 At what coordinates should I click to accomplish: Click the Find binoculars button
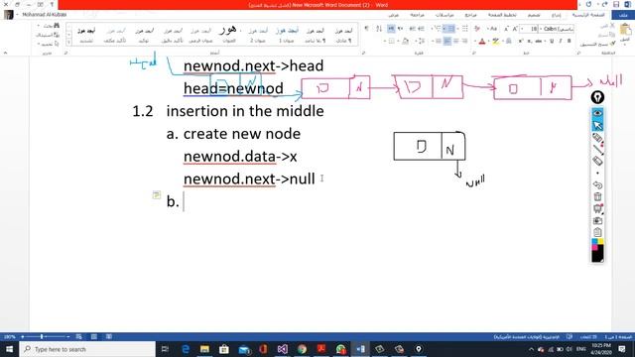tap(51, 26)
